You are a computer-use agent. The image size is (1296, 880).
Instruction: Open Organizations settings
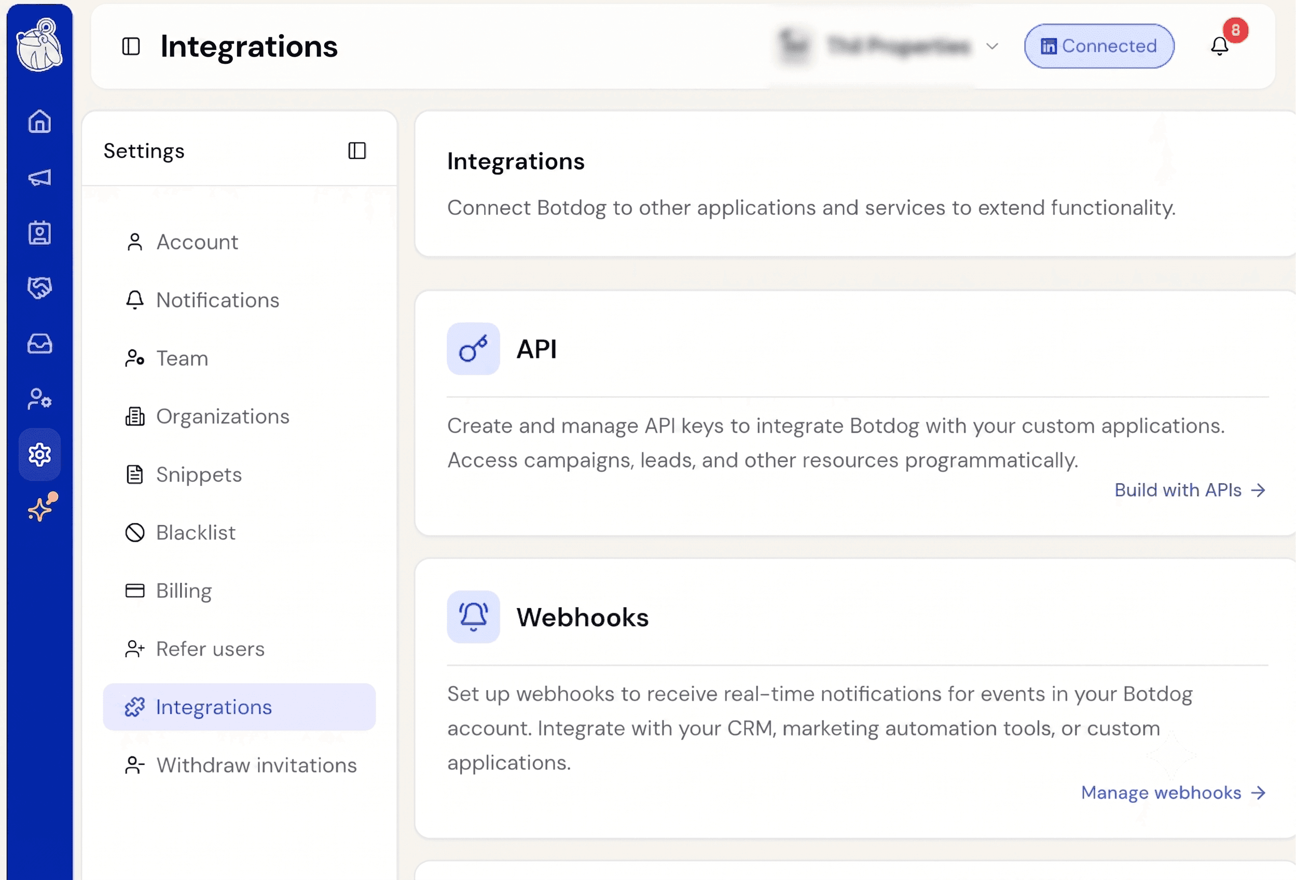click(x=239, y=417)
